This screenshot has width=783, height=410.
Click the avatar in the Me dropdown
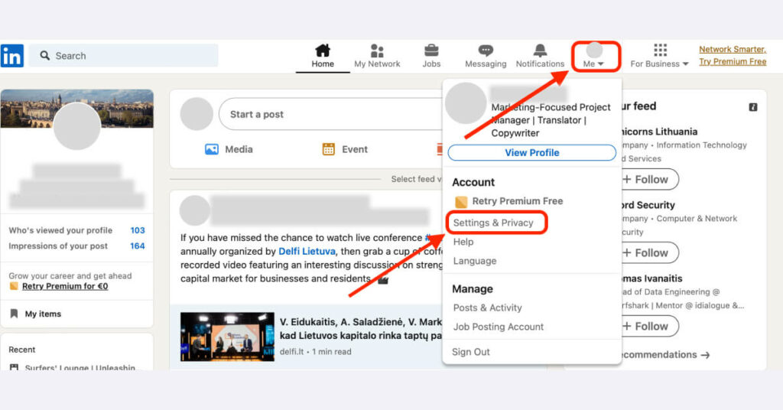(466, 103)
